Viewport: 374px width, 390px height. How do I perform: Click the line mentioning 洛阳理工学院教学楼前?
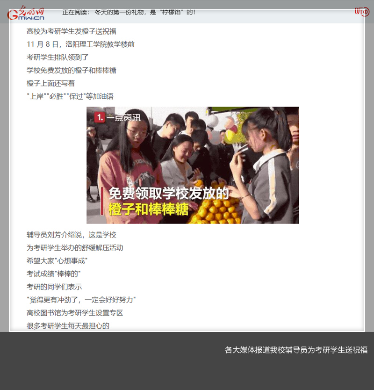pyautogui.click(x=80, y=44)
